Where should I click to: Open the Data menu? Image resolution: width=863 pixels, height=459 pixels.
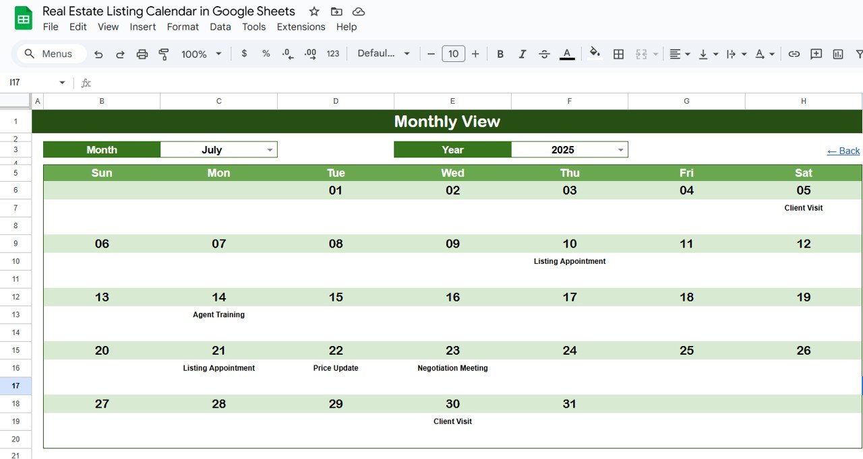(x=220, y=27)
